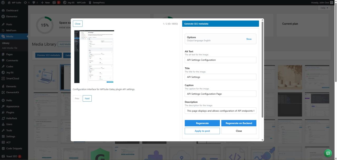Show the Options panel settings
Image resolution: width=337 pixels, height=160 pixels.
click(249, 39)
